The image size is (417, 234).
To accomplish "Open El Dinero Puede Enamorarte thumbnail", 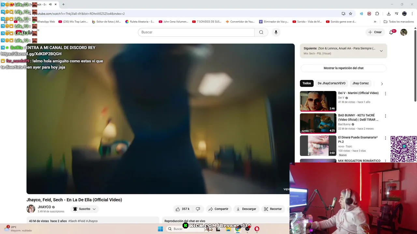I will [x=318, y=146].
